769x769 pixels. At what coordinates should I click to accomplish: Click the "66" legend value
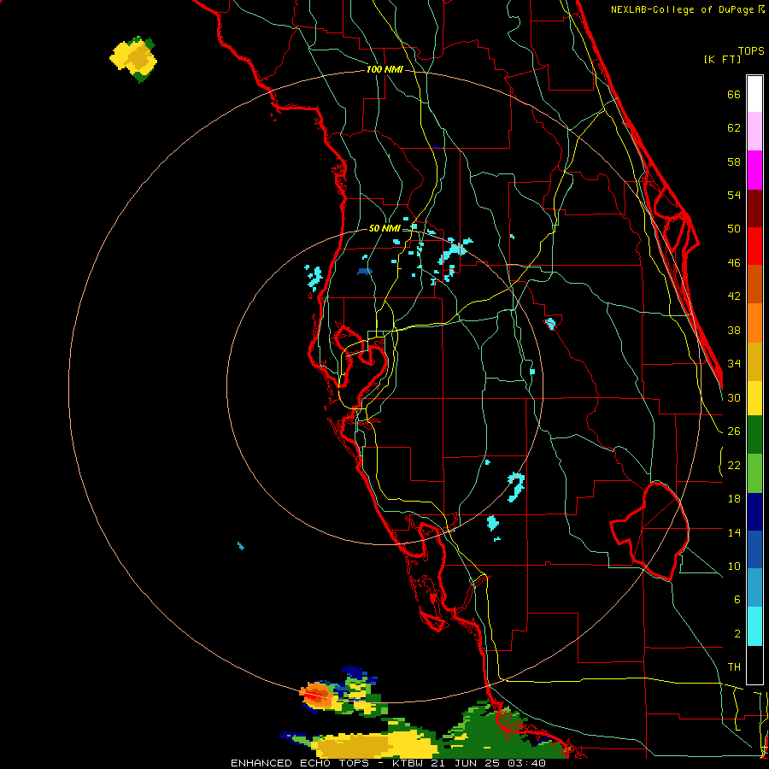point(734,95)
